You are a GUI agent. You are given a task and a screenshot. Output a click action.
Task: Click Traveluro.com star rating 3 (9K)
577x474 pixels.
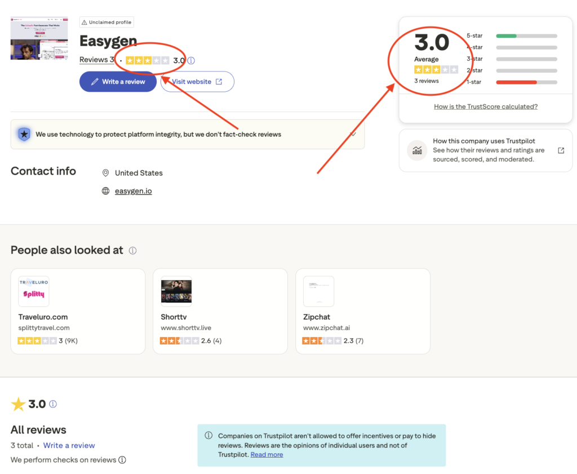[x=37, y=341]
